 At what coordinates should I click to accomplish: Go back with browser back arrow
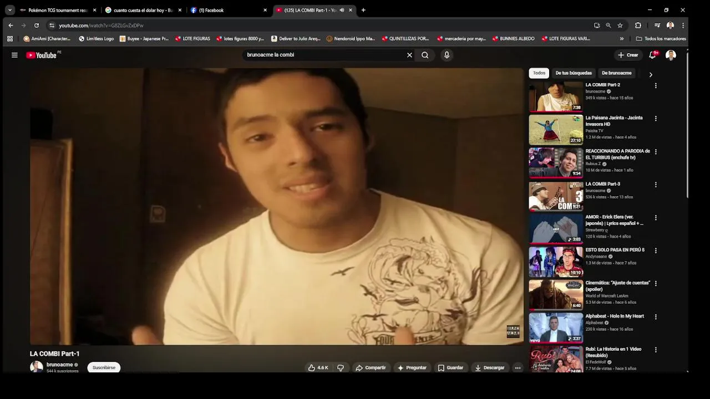point(11,25)
